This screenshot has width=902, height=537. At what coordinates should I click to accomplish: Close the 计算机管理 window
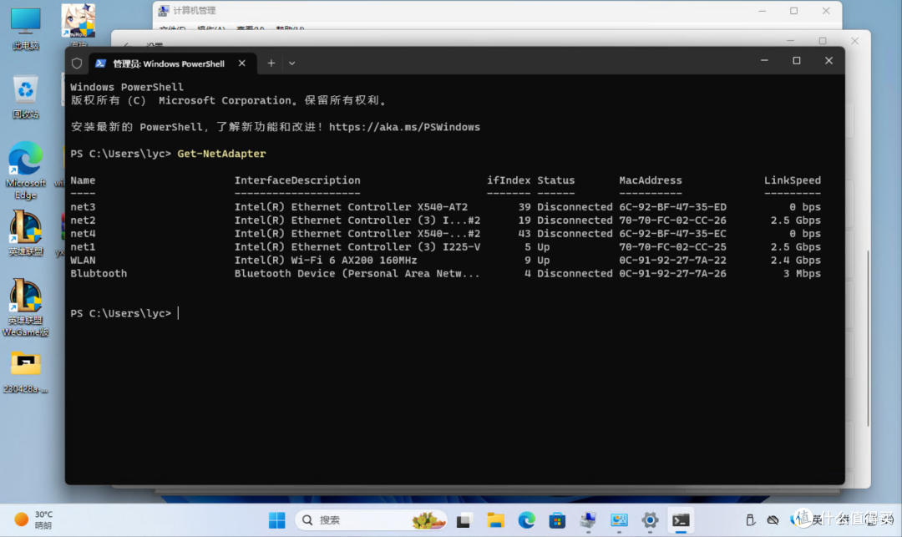(826, 11)
